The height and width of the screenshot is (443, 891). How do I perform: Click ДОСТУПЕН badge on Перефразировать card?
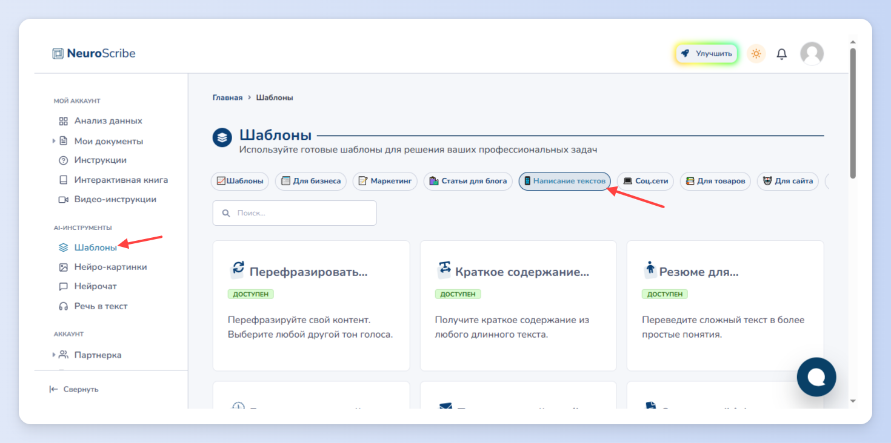[x=251, y=294]
